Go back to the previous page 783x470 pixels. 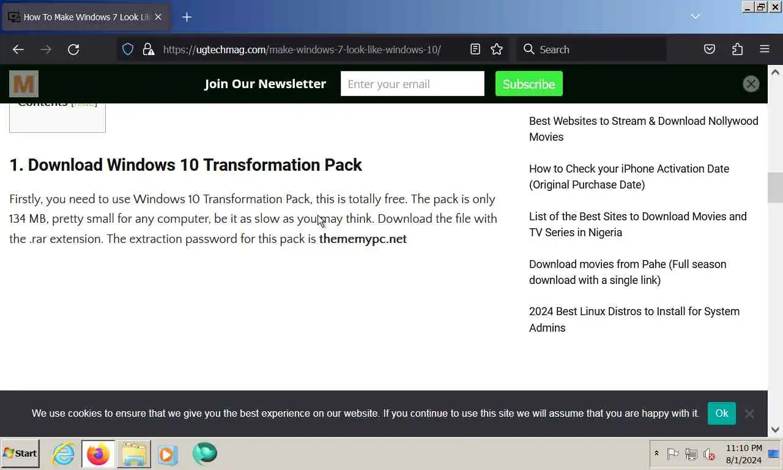(18, 50)
